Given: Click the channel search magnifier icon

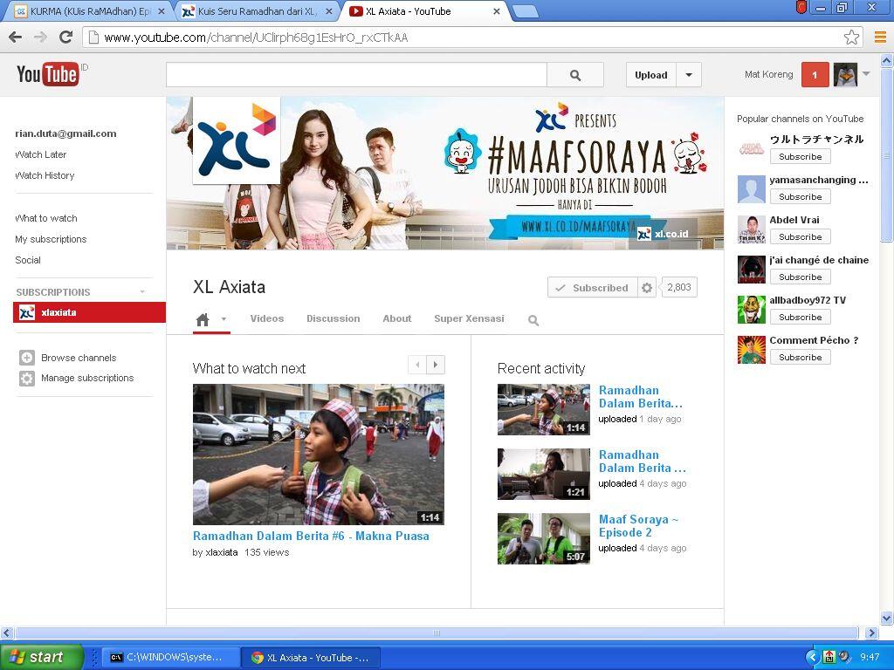Looking at the screenshot, I should point(533,320).
